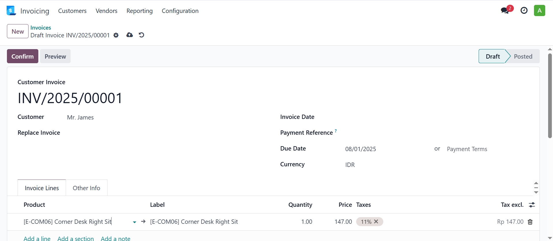Expand the product dropdown arrow
The width and height of the screenshot is (553, 241).
click(134, 222)
